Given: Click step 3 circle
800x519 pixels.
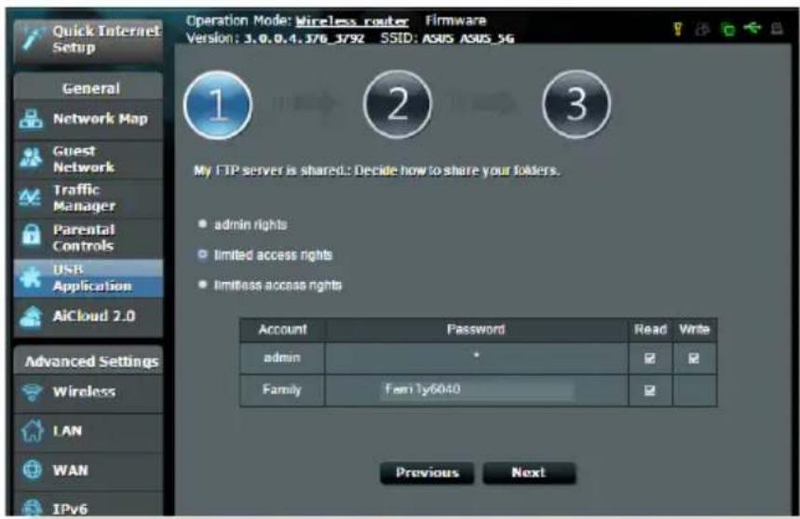Looking at the screenshot, I should pyautogui.click(x=576, y=104).
